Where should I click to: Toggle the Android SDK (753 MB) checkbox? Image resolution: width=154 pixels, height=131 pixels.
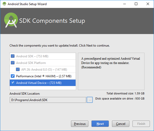(x=13, y=56)
